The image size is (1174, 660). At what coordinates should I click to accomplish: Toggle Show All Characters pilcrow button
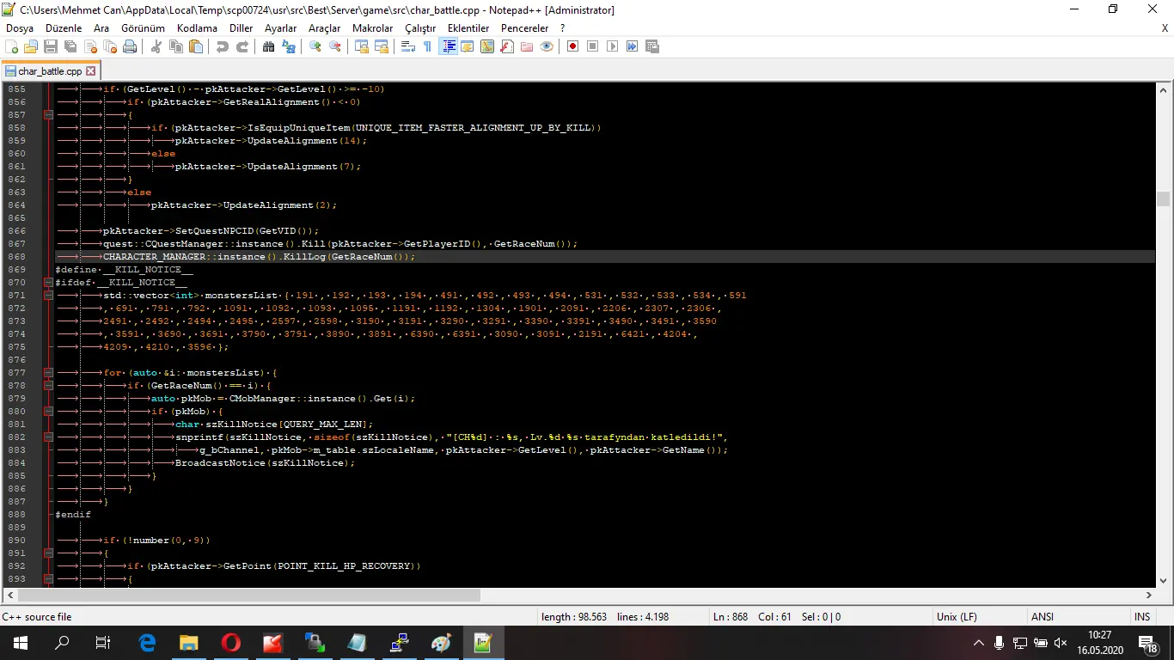point(428,46)
